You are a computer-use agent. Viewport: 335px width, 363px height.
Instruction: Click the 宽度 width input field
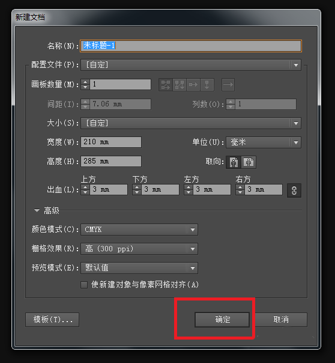[111, 142]
